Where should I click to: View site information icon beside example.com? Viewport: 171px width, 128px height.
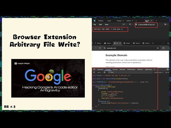(104, 48)
